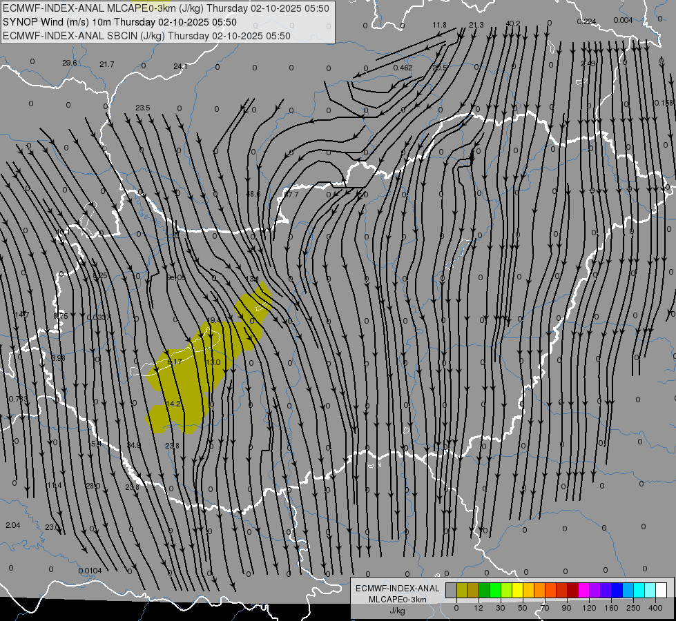Click the J/kg unit label
The height and width of the screenshot is (621, 676).
coord(397,611)
